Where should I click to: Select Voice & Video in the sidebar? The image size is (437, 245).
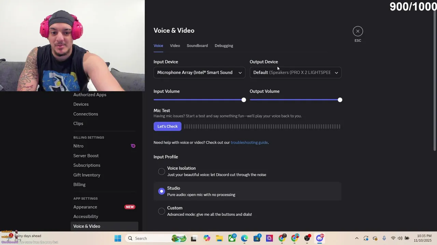pyautogui.click(x=104, y=226)
